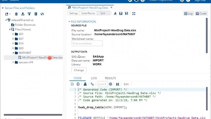Screen dimensions: 211x119
Task: Select the MATH807 folder row
Action: point(25,53)
